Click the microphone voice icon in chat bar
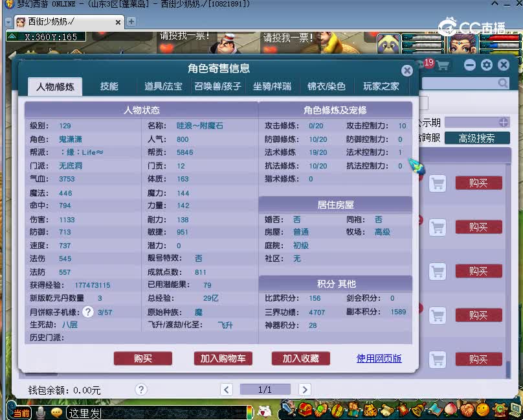This screenshot has width=523, height=420. [41, 413]
